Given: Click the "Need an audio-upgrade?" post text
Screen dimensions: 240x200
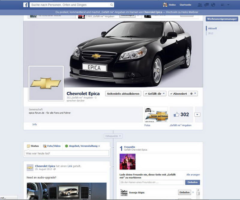Looking at the screenshot, I should click(x=41, y=178).
